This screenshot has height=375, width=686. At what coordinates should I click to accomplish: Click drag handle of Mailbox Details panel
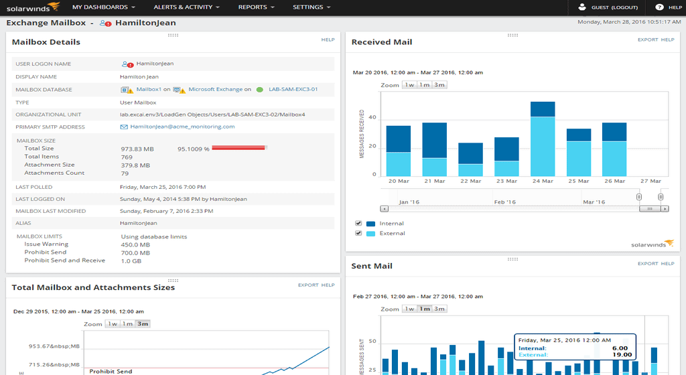[174, 35]
